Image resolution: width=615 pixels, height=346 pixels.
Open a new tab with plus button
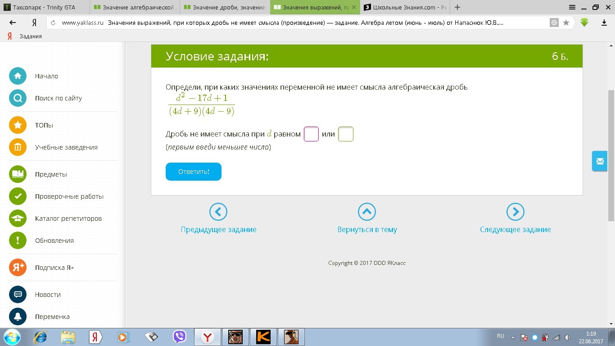click(457, 7)
